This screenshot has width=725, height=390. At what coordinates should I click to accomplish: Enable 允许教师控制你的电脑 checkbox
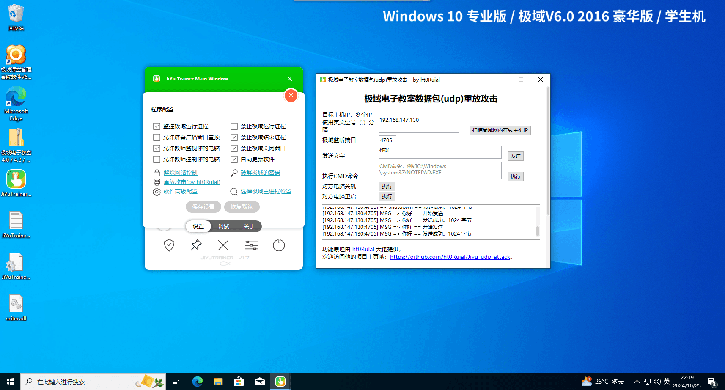pyautogui.click(x=157, y=159)
